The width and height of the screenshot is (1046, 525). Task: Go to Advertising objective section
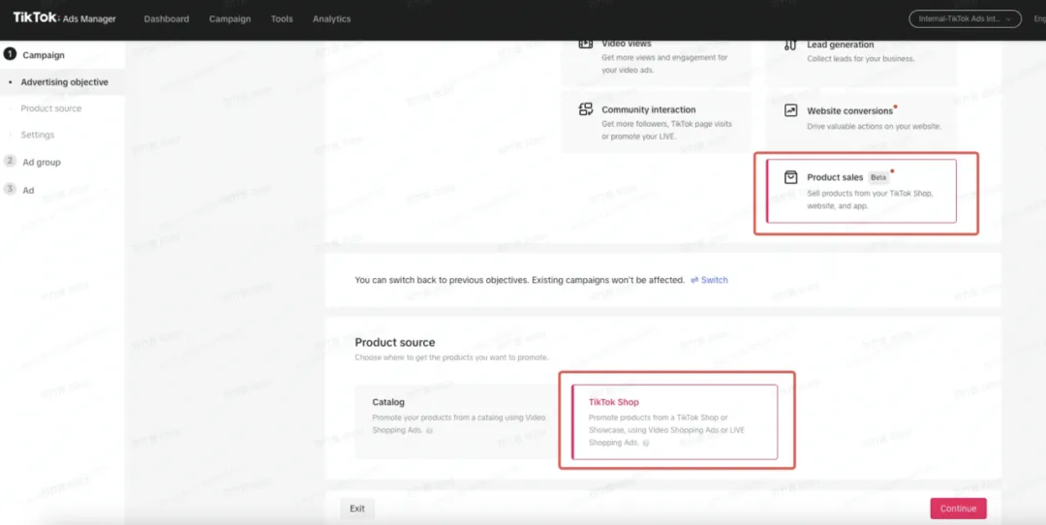(x=64, y=82)
